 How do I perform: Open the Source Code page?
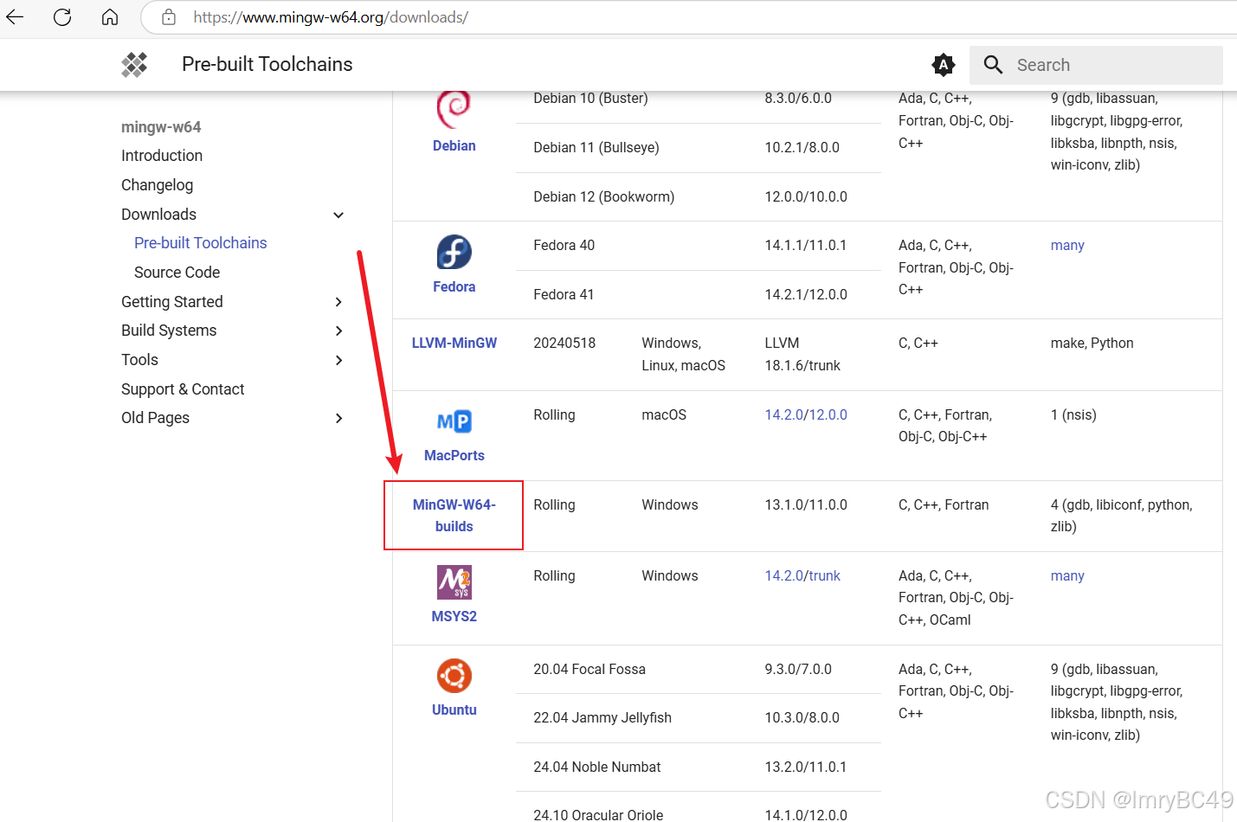coord(177,273)
